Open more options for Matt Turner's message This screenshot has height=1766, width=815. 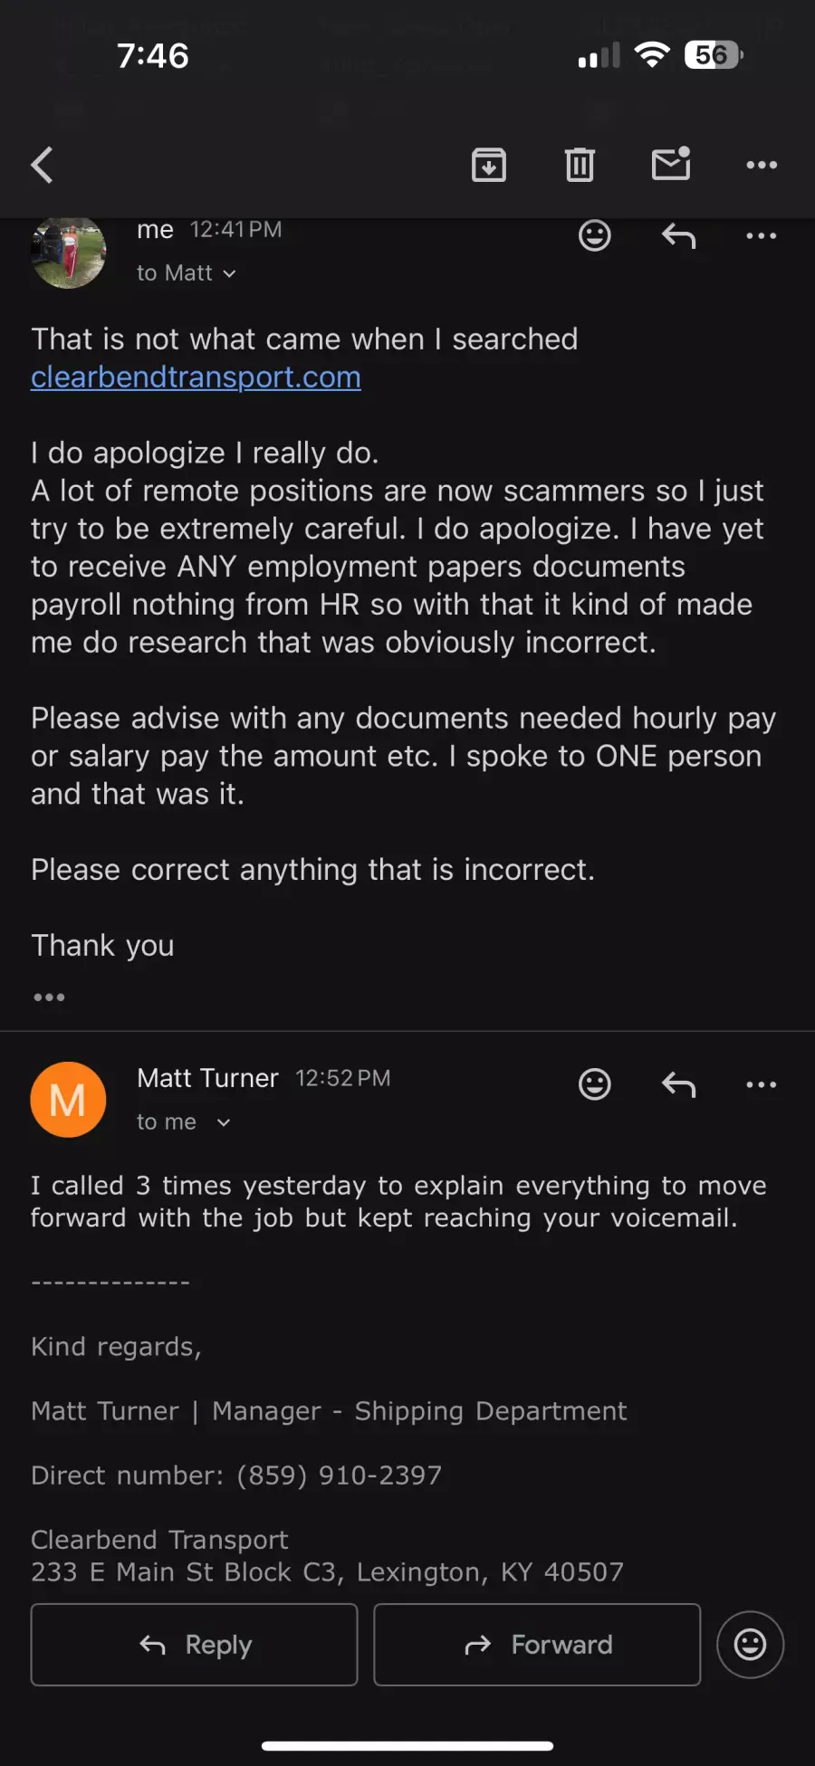tap(762, 1084)
